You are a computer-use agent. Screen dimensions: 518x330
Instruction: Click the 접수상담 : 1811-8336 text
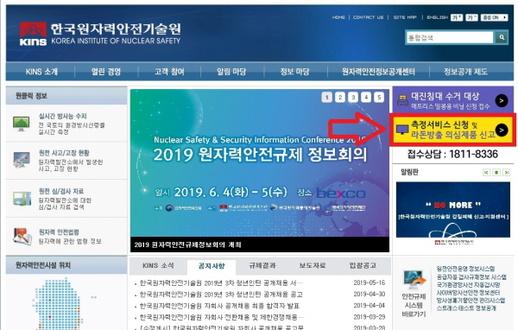tap(452, 154)
